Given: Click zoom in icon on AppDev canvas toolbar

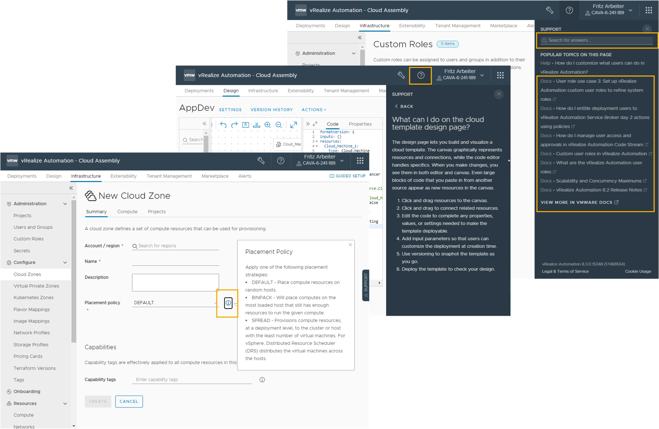Looking at the screenshot, I should point(268,125).
